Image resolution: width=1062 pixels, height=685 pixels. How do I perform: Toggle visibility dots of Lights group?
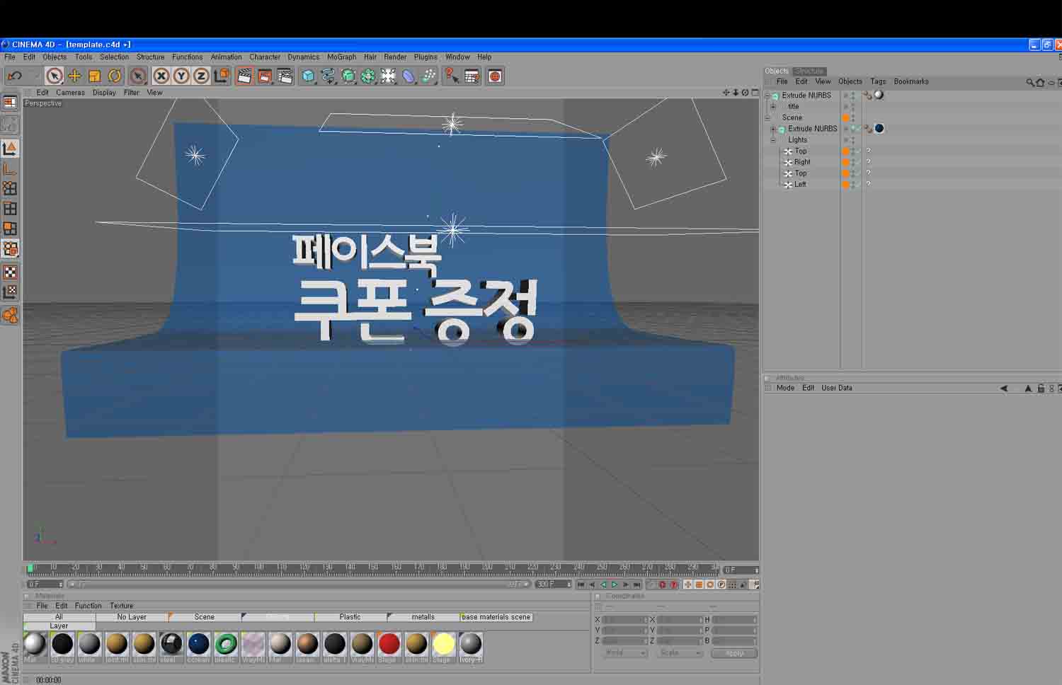point(852,139)
